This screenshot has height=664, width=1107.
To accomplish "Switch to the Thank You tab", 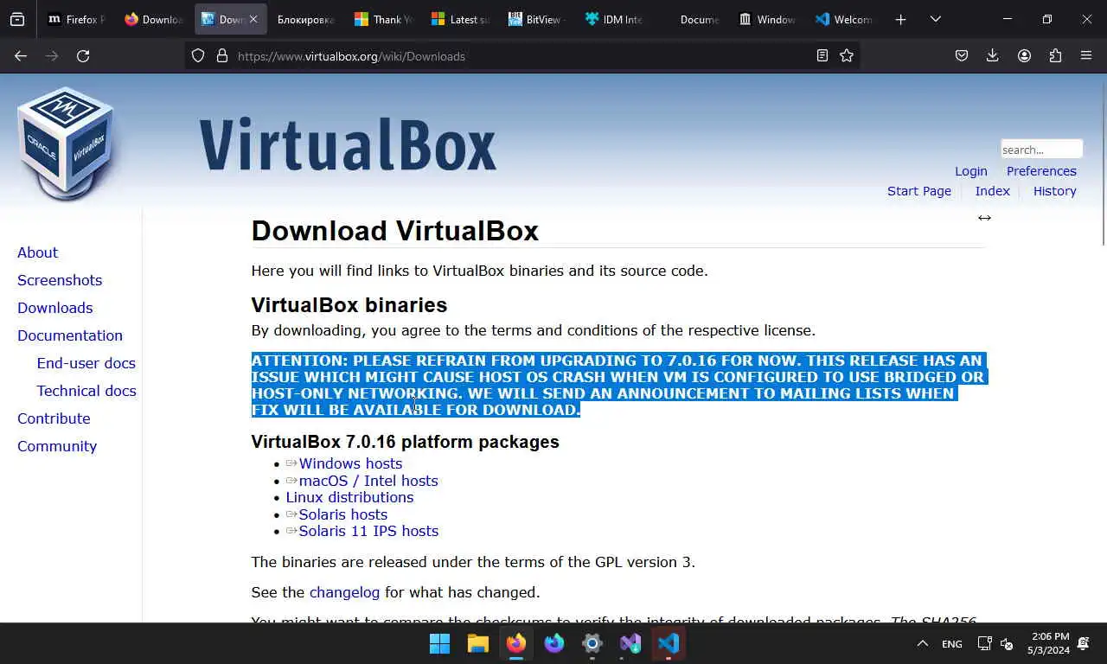I will click(x=383, y=19).
